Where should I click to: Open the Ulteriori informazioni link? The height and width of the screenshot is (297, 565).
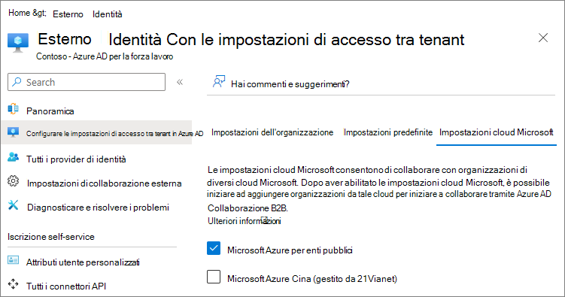pos(245,221)
